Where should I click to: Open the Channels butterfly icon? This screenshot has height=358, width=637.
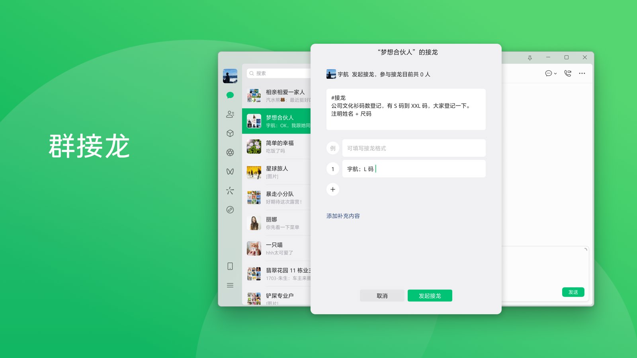click(x=230, y=171)
